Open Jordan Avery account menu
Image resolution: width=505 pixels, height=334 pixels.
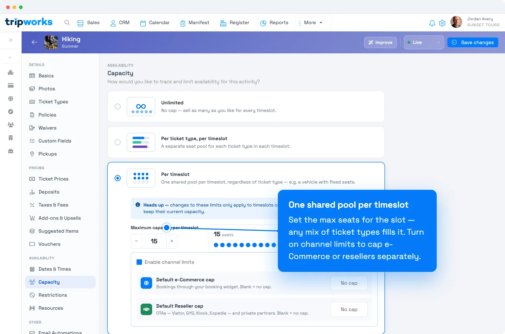pyautogui.click(x=475, y=22)
